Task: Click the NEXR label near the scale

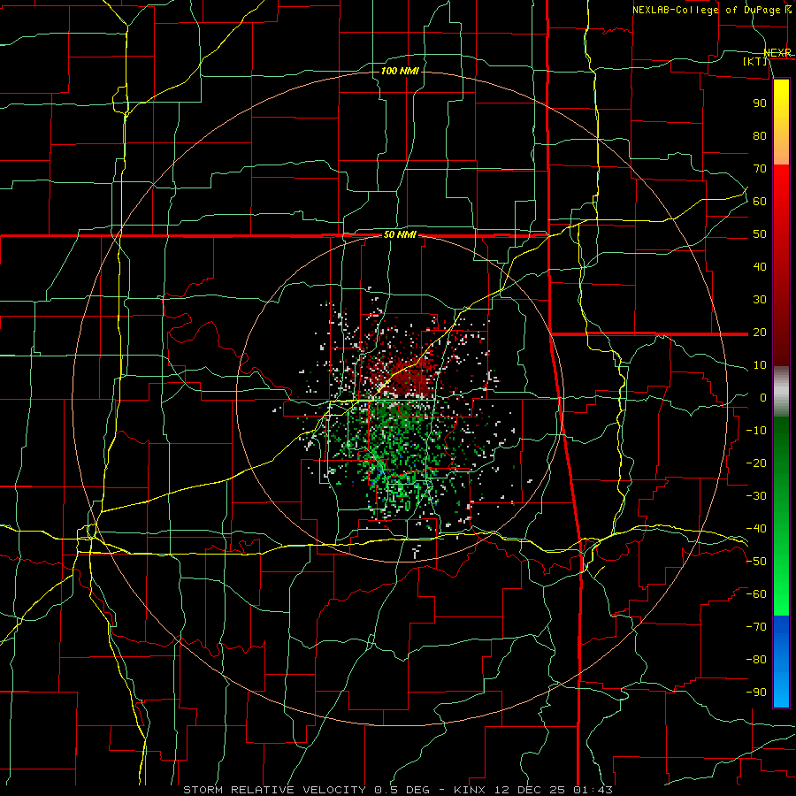Action: [x=777, y=53]
